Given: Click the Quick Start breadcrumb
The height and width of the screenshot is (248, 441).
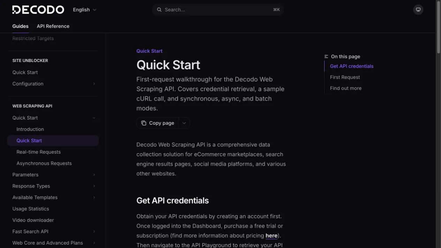Looking at the screenshot, I should pos(149,51).
